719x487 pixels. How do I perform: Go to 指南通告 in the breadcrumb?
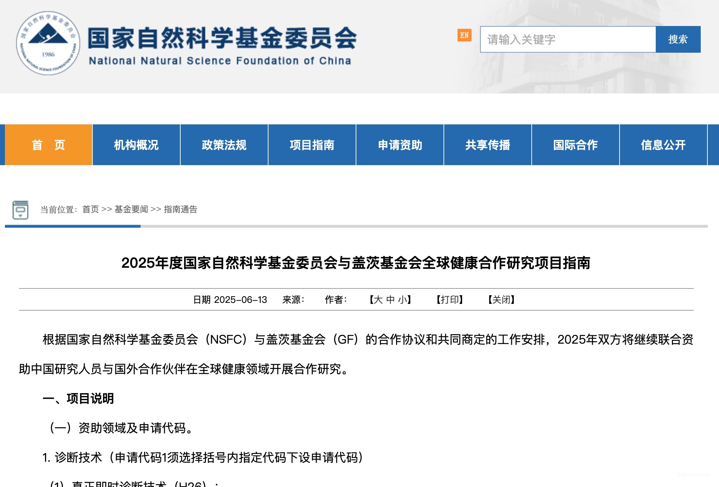(x=181, y=209)
